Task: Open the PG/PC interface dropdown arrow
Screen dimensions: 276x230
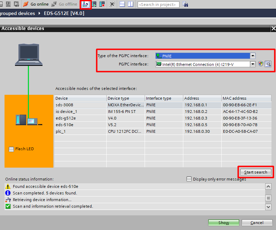Action: (x=253, y=64)
